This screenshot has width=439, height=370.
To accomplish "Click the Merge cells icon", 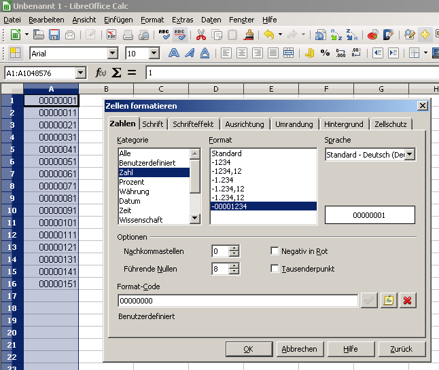I will point(288,53).
